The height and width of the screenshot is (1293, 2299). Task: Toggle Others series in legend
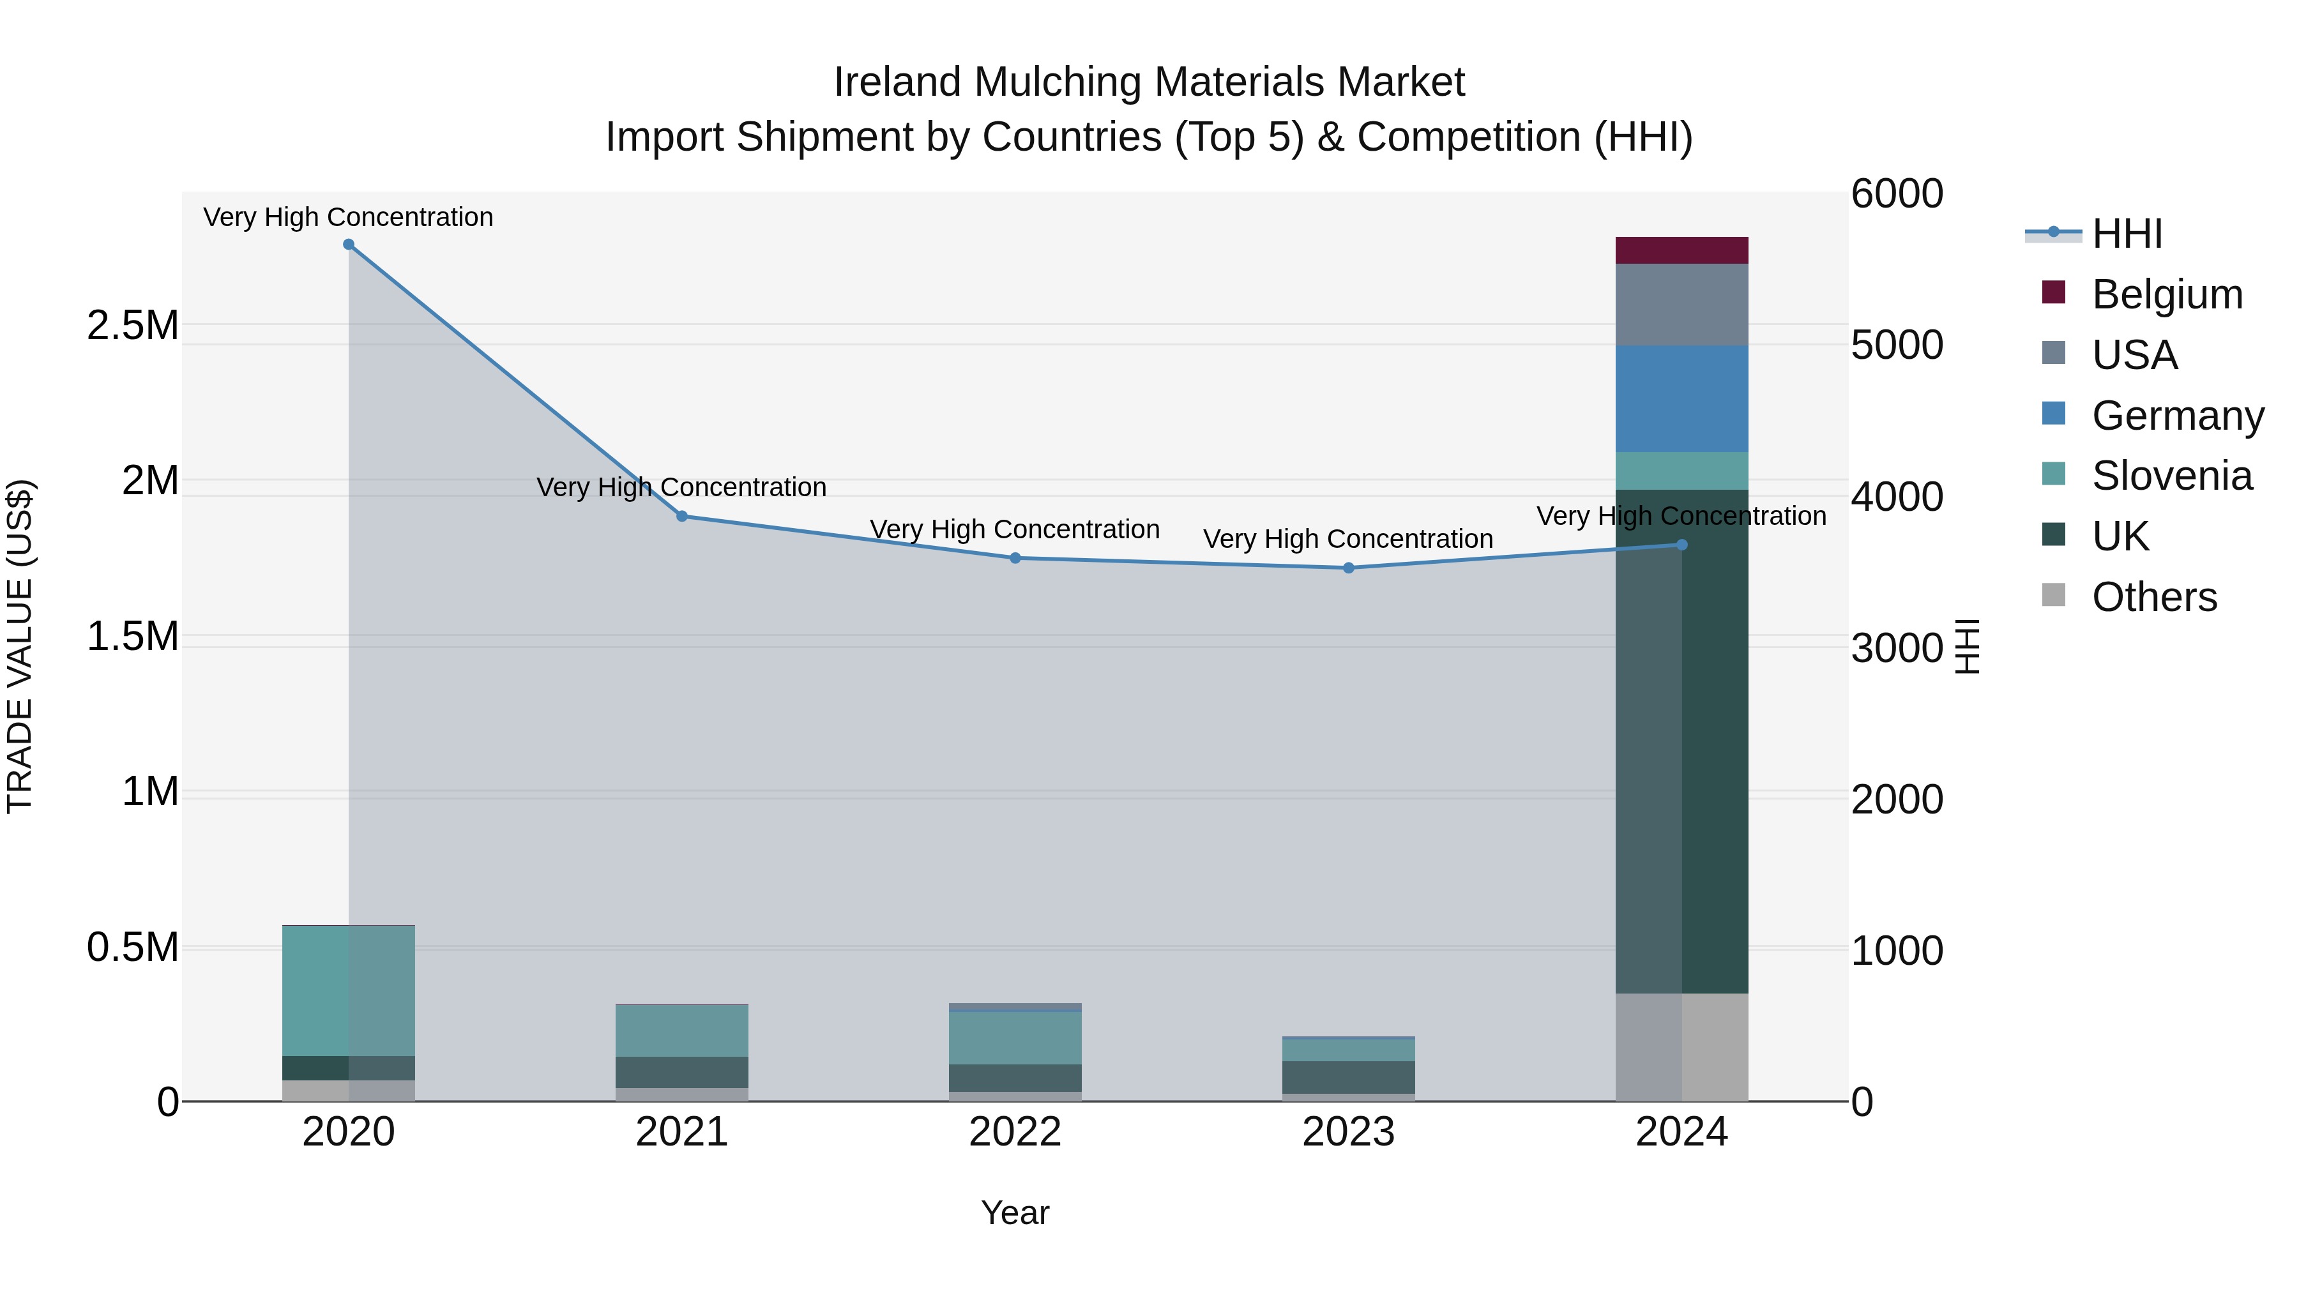pyautogui.click(x=2129, y=597)
